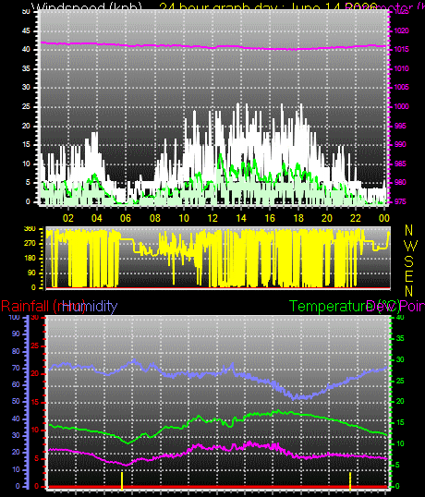Viewport: 425px width, 497px height.
Task: Select the S compass letter
Action: tap(409, 261)
